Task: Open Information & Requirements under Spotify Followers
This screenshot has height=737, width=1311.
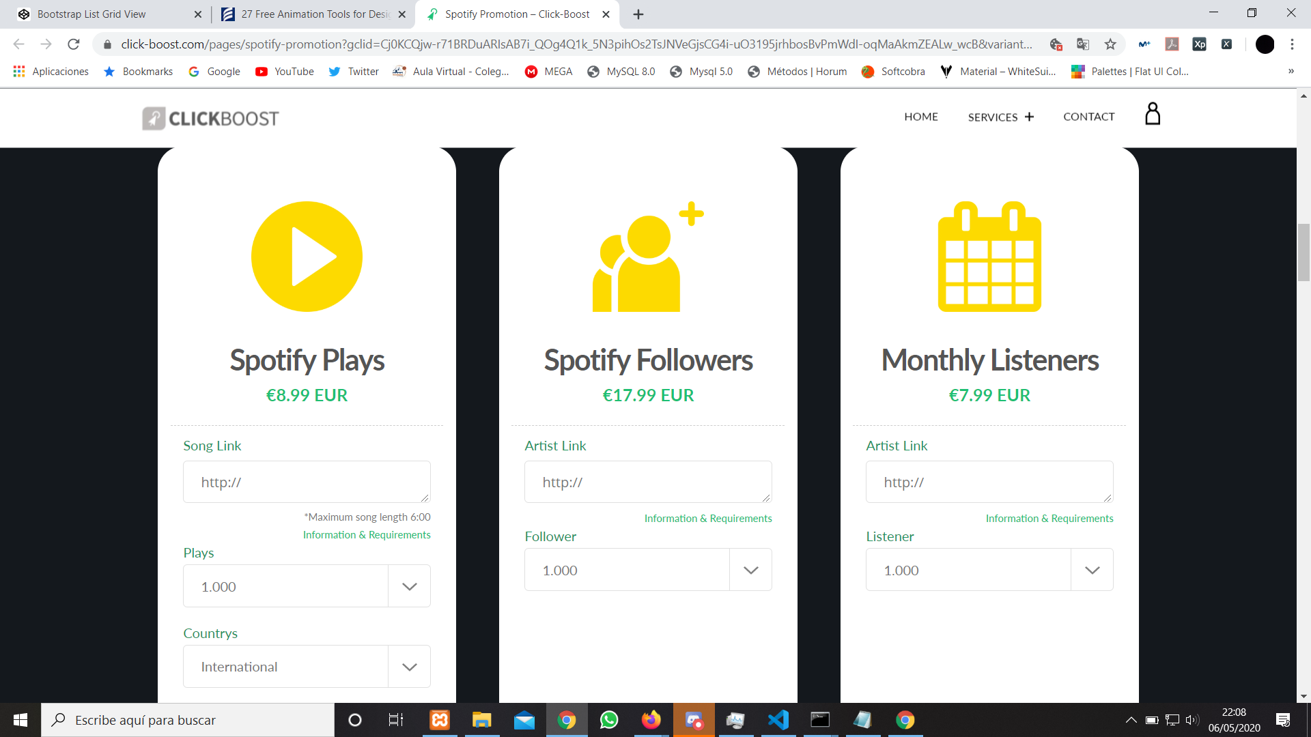Action: (x=708, y=519)
